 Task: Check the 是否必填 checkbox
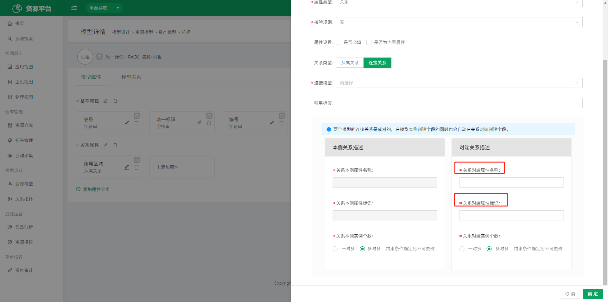339,42
